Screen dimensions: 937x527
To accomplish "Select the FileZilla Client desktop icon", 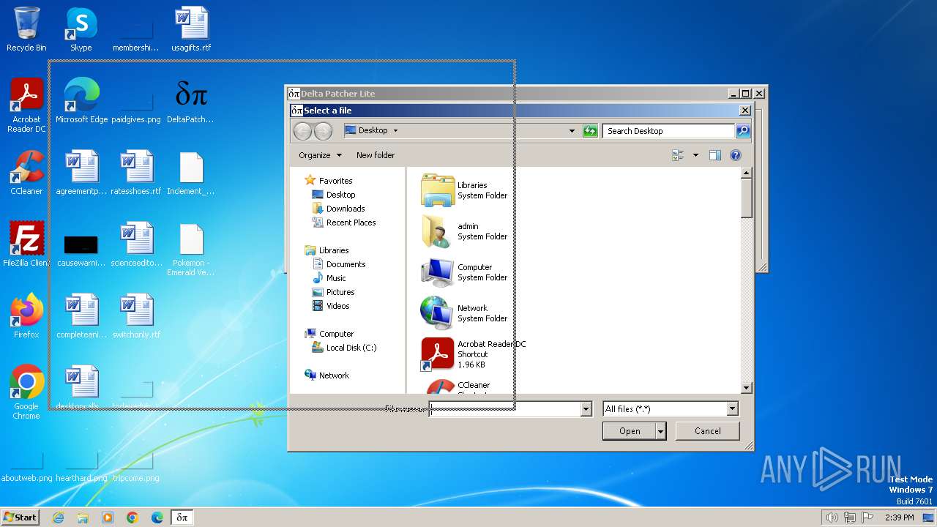I will 26,244.
